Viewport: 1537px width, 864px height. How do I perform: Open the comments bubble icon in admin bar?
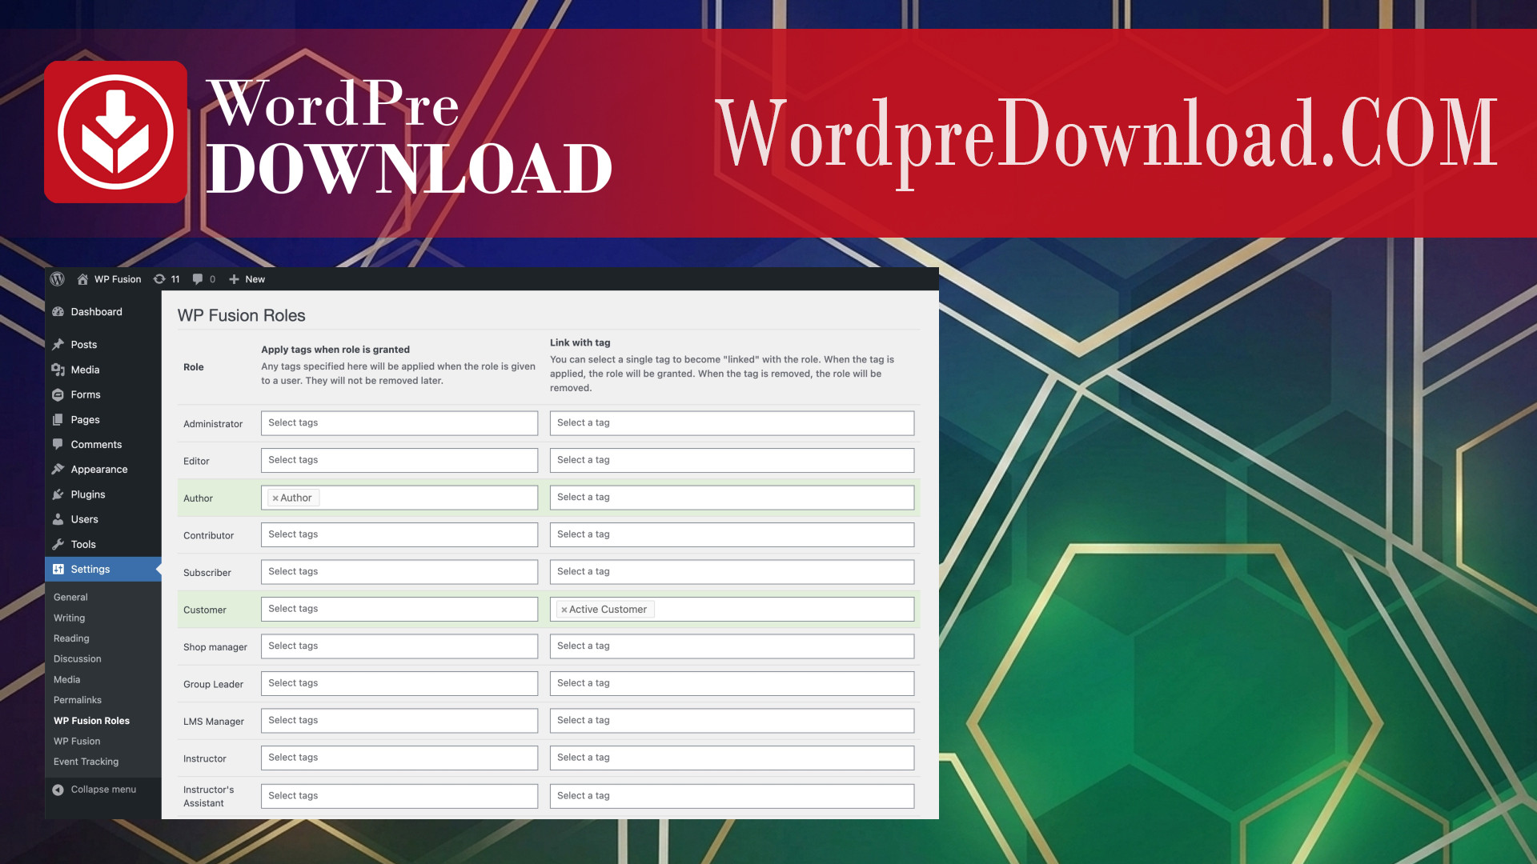tap(198, 279)
